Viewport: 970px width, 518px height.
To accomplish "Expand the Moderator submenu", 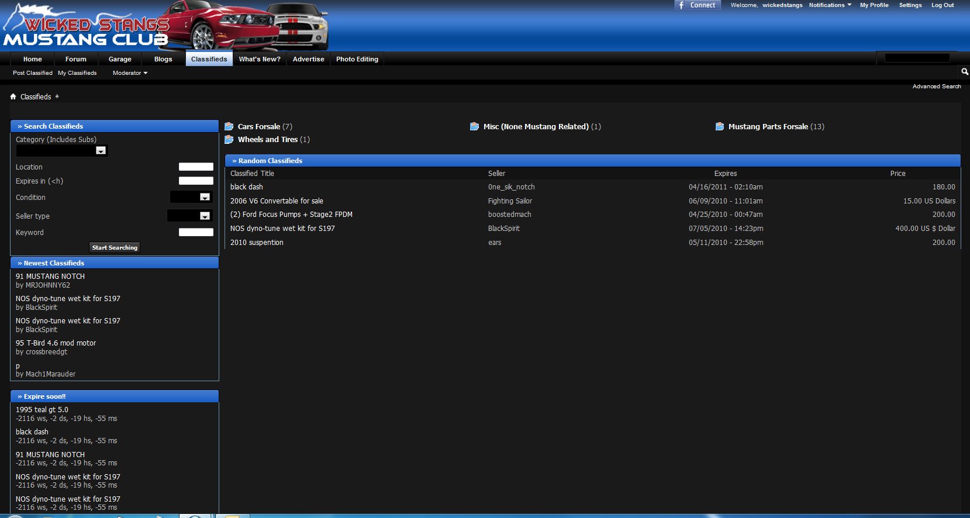I will [x=130, y=73].
